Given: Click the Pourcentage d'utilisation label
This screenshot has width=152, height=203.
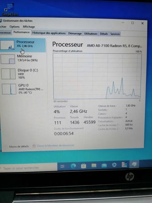Looking at the screenshot, I should (67, 51).
